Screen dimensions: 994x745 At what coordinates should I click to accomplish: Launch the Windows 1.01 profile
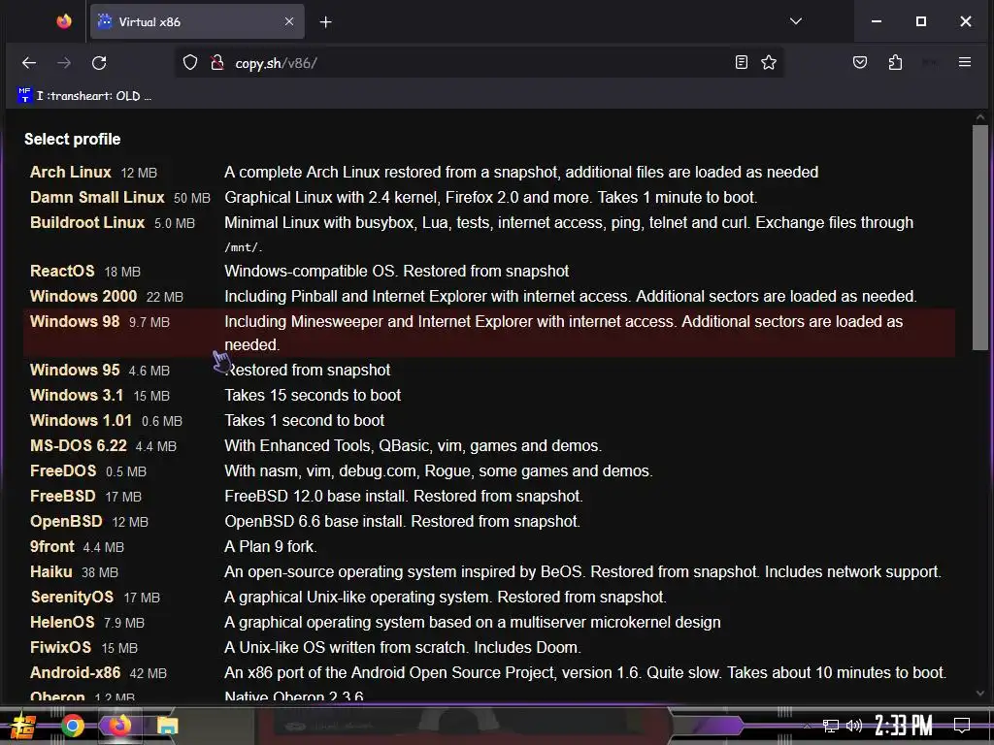coord(81,421)
